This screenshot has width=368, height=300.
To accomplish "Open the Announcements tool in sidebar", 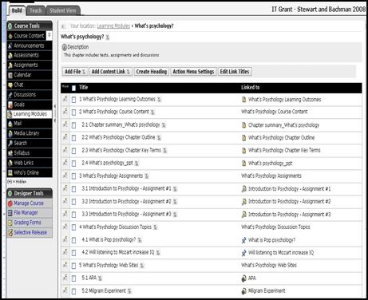I will [x=29, y=45].
